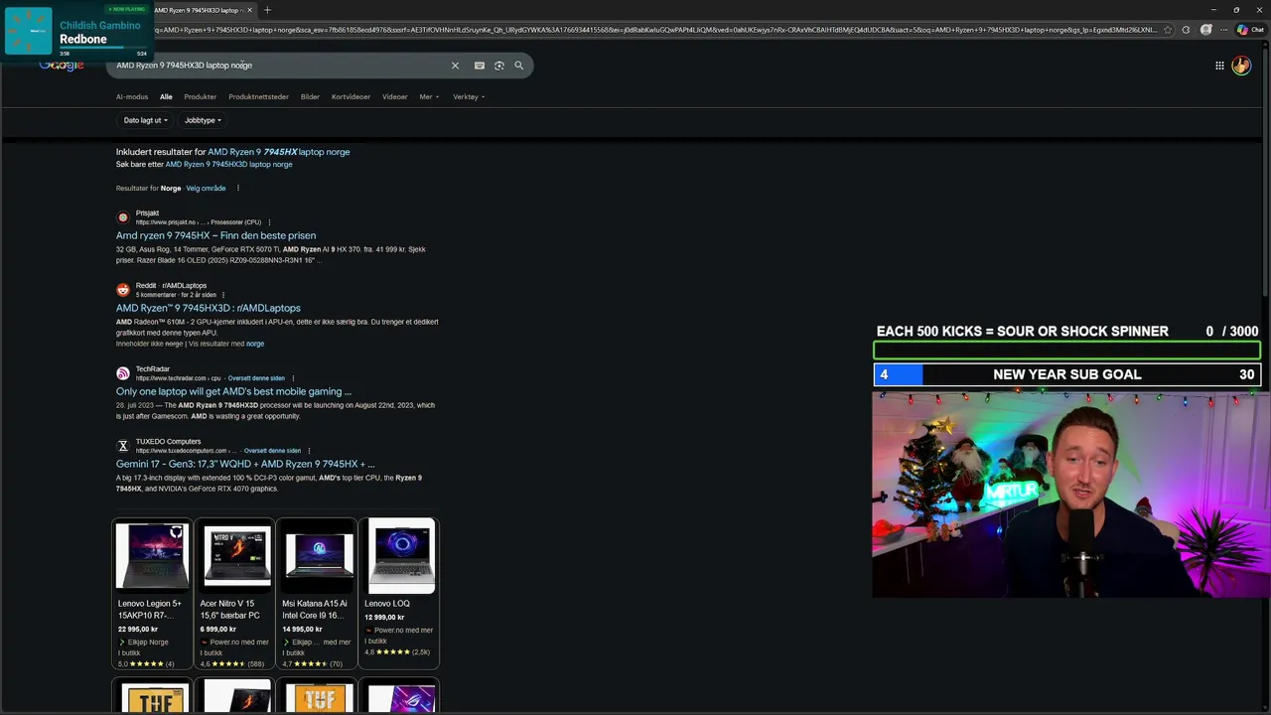Switch to the Produktnettsteder tab
1271x715 pixels.
(258, 97)
